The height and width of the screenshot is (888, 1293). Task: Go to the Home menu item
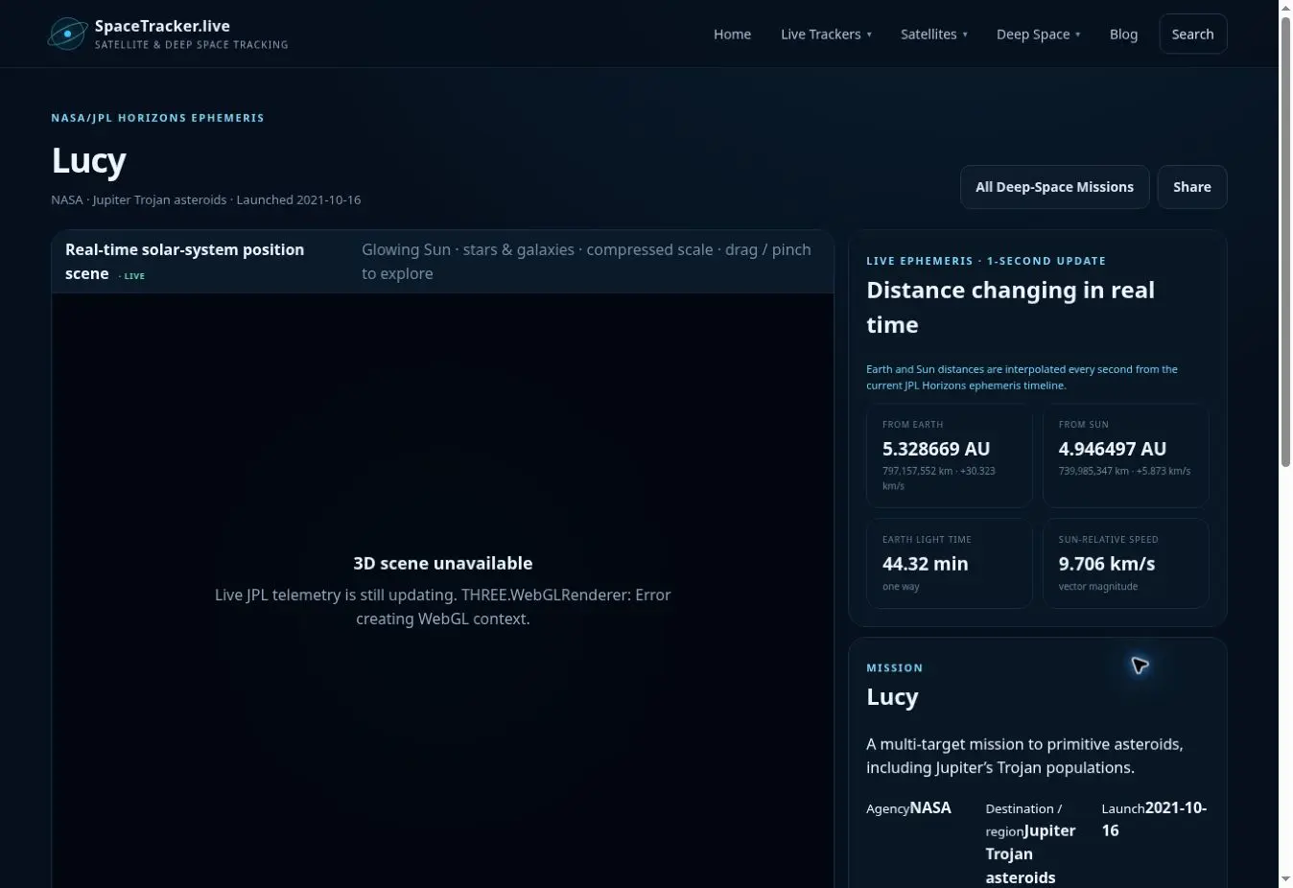[x=732, y=34]
